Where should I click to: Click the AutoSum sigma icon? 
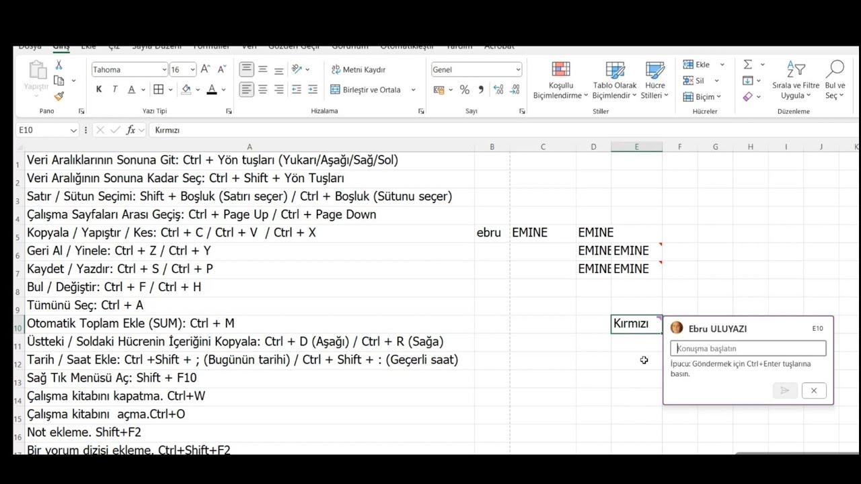(747, 65)
